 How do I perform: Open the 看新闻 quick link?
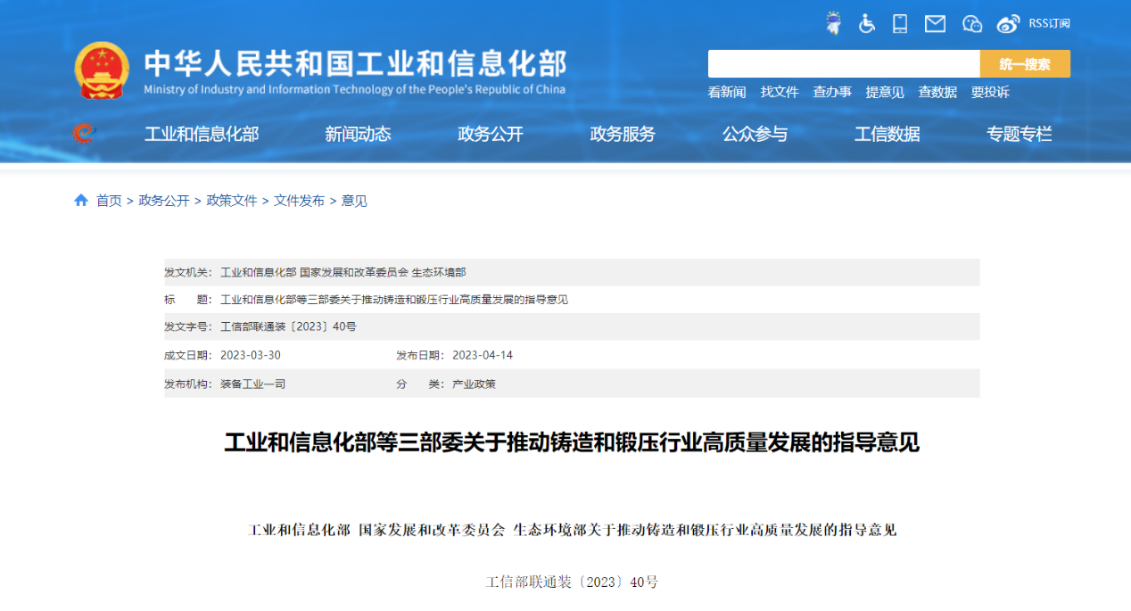(x=727, y=92)
